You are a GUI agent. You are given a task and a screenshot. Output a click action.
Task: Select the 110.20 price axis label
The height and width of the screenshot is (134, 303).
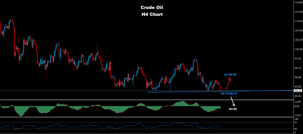coord(298,21)
